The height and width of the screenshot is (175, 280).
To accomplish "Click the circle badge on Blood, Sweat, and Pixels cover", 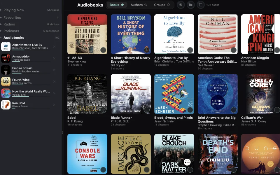I will click(x=190, y=110).
